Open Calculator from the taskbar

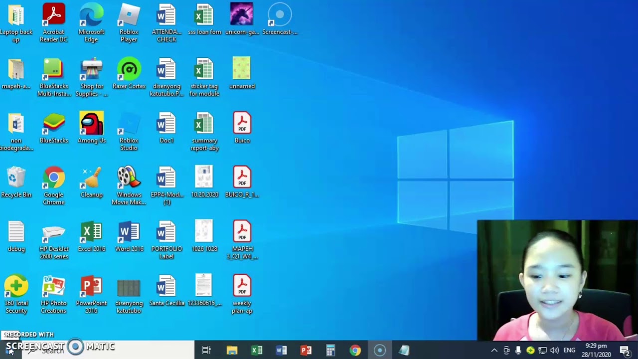coord(330,350)
